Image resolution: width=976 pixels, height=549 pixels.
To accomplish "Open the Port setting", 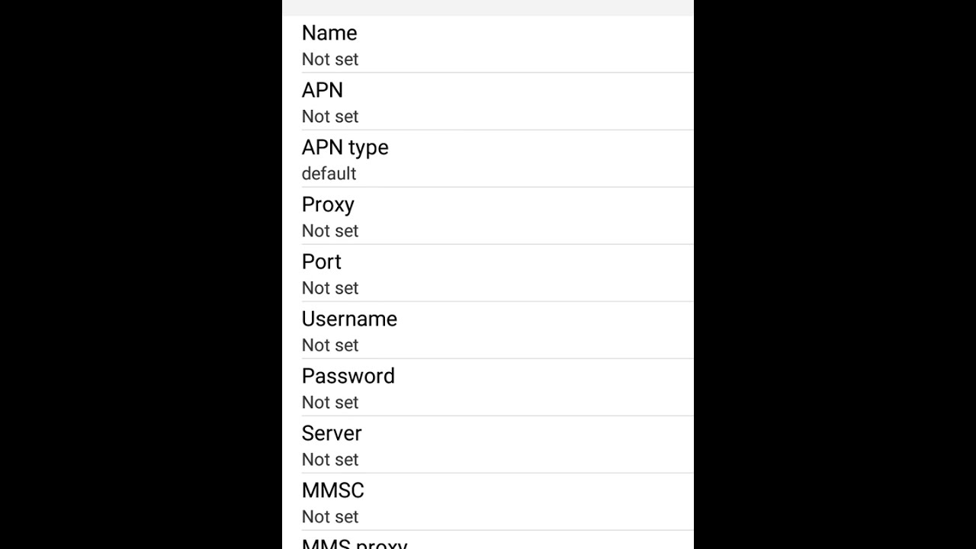I will (x=321, y=262).
